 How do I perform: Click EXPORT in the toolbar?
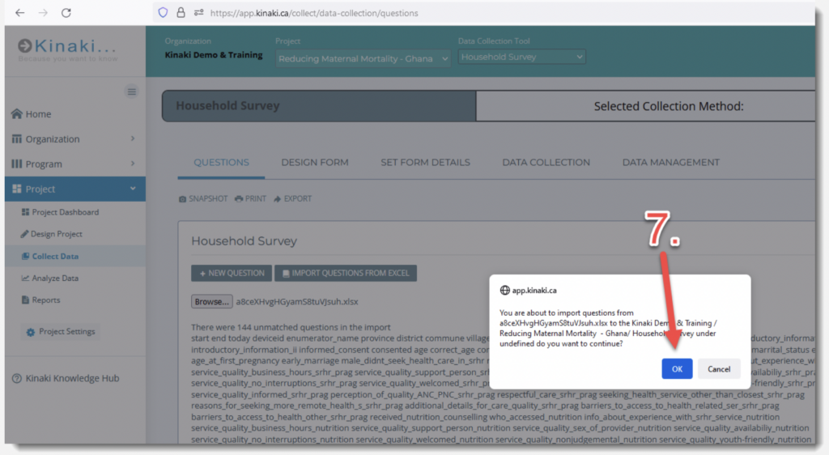[293, 198]
